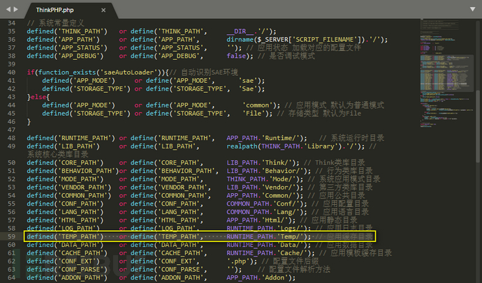This screenshot has height=283, width=482.
Task: Click 'BEHAVIOR_PATH' inside defined() on line 51
Action: [x=87, y=171]
